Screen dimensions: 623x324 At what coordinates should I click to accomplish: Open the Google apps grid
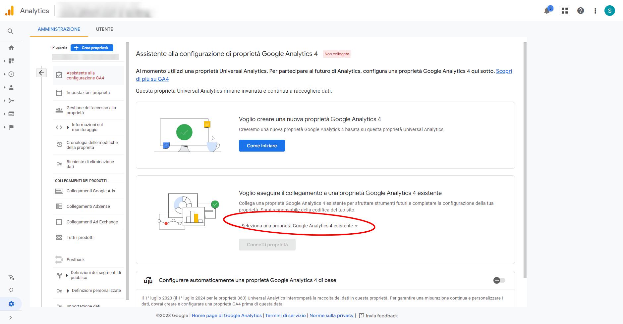click(x=565, y=11)
